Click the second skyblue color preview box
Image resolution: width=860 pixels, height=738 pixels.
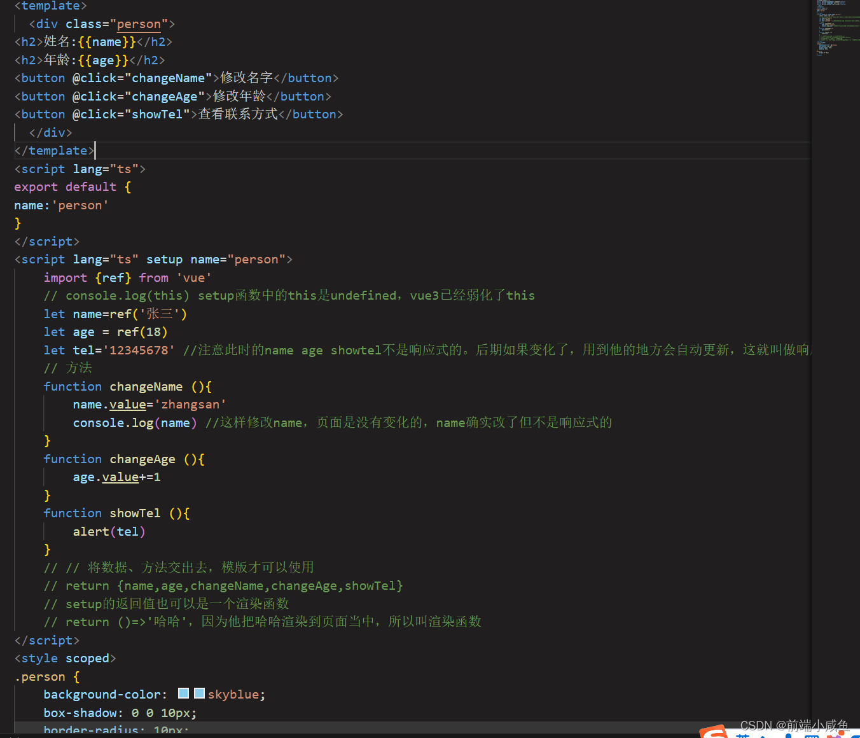(199, 693)
